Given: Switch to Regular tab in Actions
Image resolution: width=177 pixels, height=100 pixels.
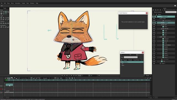Looking at the screenshot, I should click(x=125, y=60).
